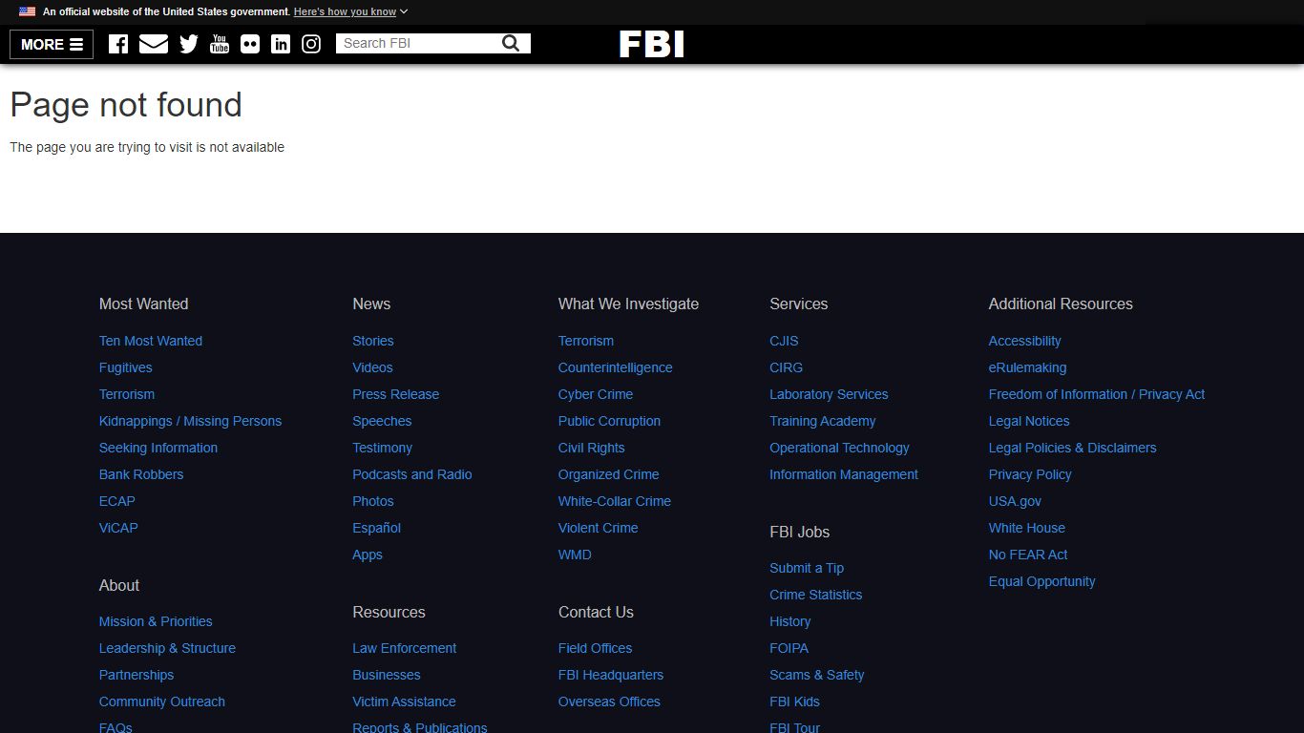Open Bank Robbers link
The image size is (1304, 733).
[141, 474]
